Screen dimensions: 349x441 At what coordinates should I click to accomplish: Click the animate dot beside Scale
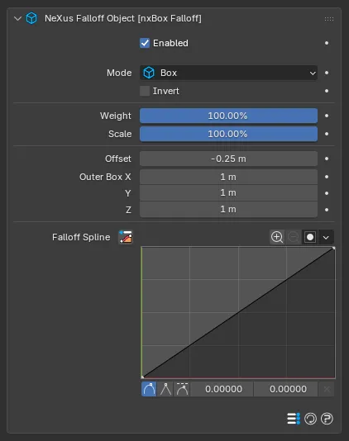(327, 134)
